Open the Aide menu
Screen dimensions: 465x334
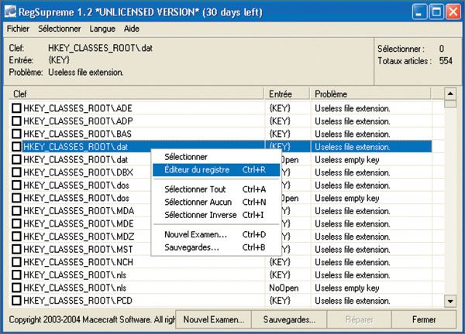click(x=132, y=29)
